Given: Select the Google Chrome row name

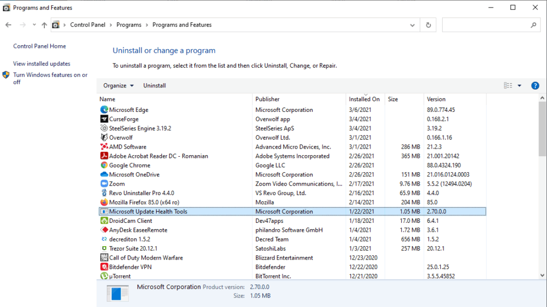Looking at the screenshot, I should (x=130, y=165).
